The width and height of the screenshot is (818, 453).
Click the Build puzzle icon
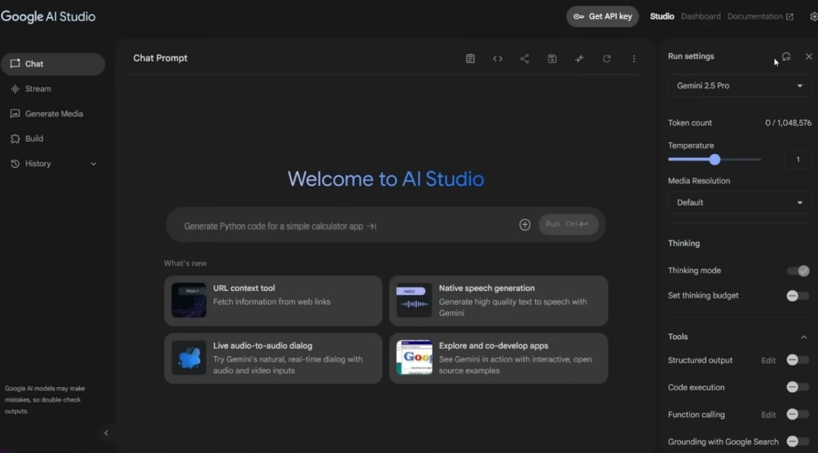pyautogui.click(x=15, y=139)
